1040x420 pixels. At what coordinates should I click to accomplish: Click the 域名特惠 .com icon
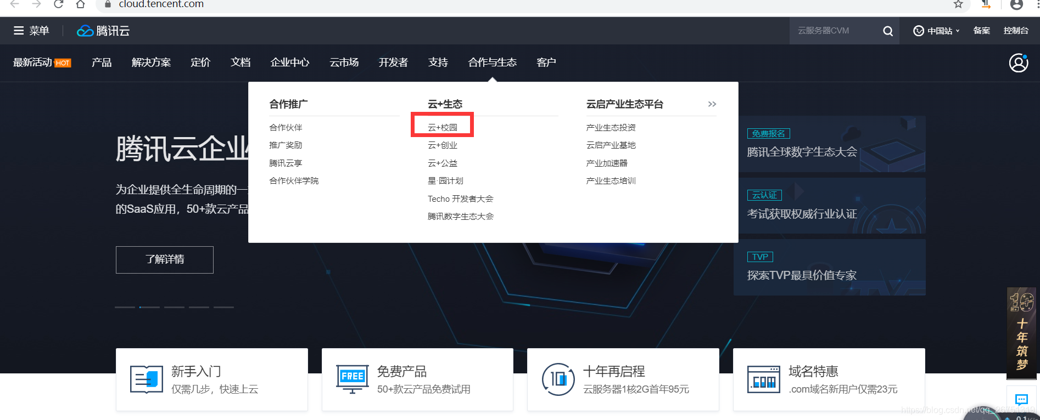tap(764, 379)
